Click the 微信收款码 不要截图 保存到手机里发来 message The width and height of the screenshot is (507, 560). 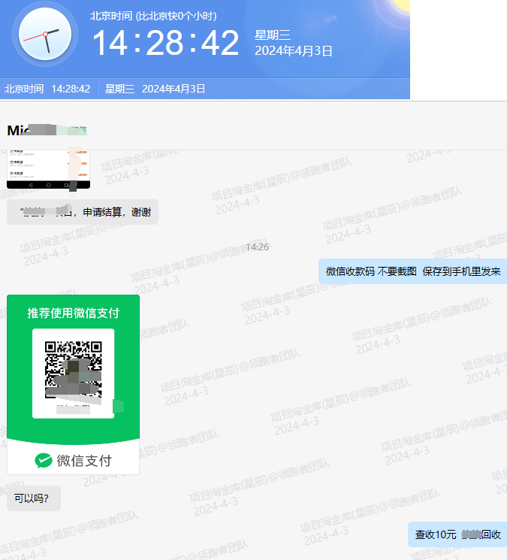(413, 271)
